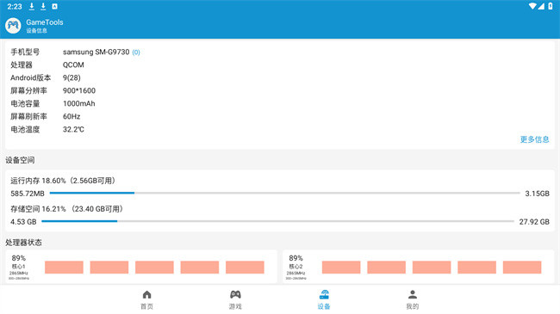Open the 核心2 CPU core card

418,267
